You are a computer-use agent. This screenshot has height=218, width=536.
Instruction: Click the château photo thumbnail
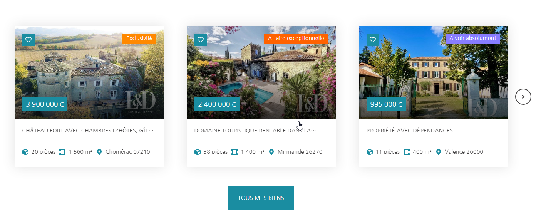89,72
